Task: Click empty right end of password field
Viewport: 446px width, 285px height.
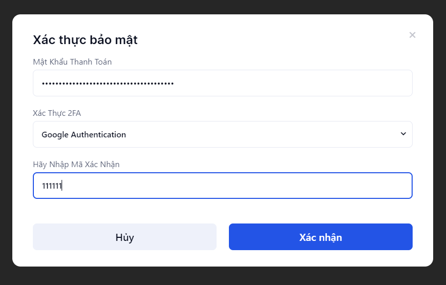Action: (334, 83)
